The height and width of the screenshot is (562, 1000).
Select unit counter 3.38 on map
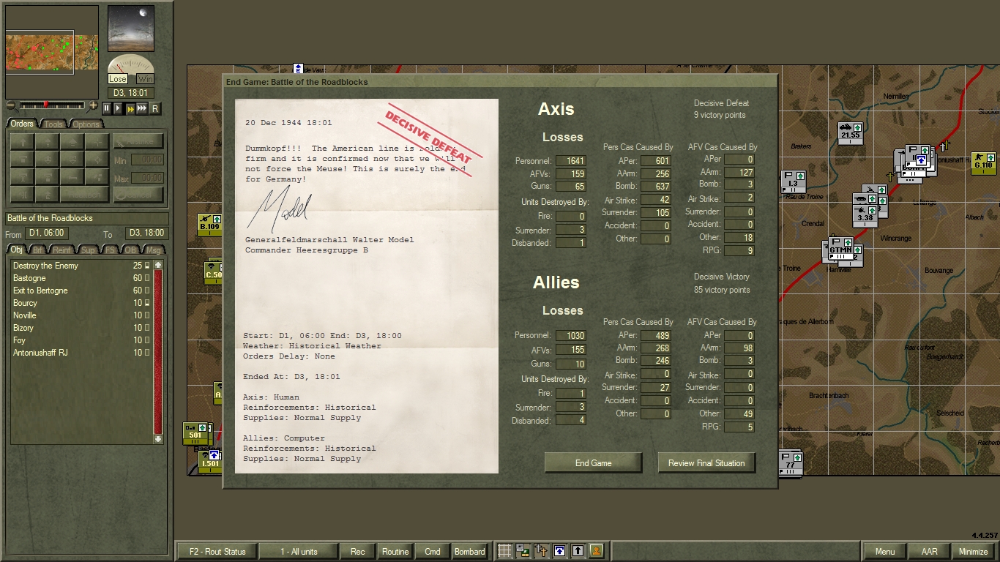[x=865, y=216]
